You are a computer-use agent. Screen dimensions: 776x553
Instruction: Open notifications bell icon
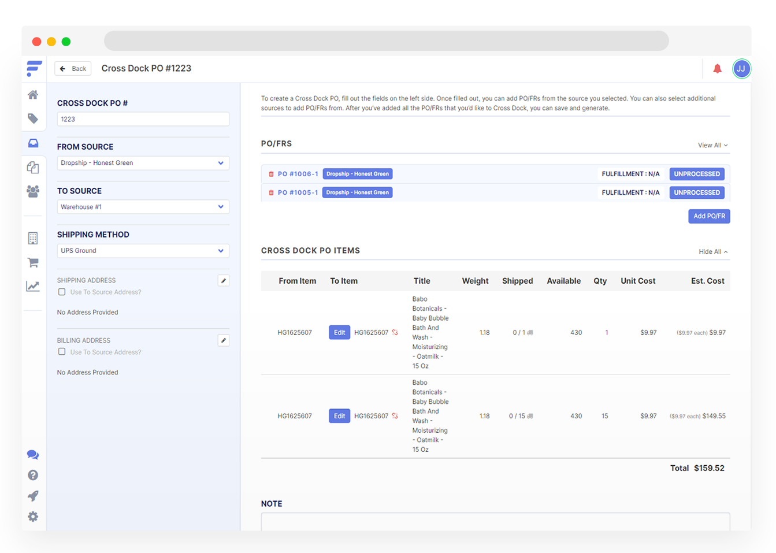(x=717, y=69)
